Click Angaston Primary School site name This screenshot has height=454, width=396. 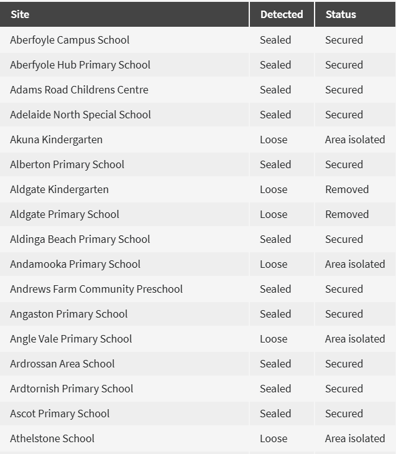click(x=68, y=314)
